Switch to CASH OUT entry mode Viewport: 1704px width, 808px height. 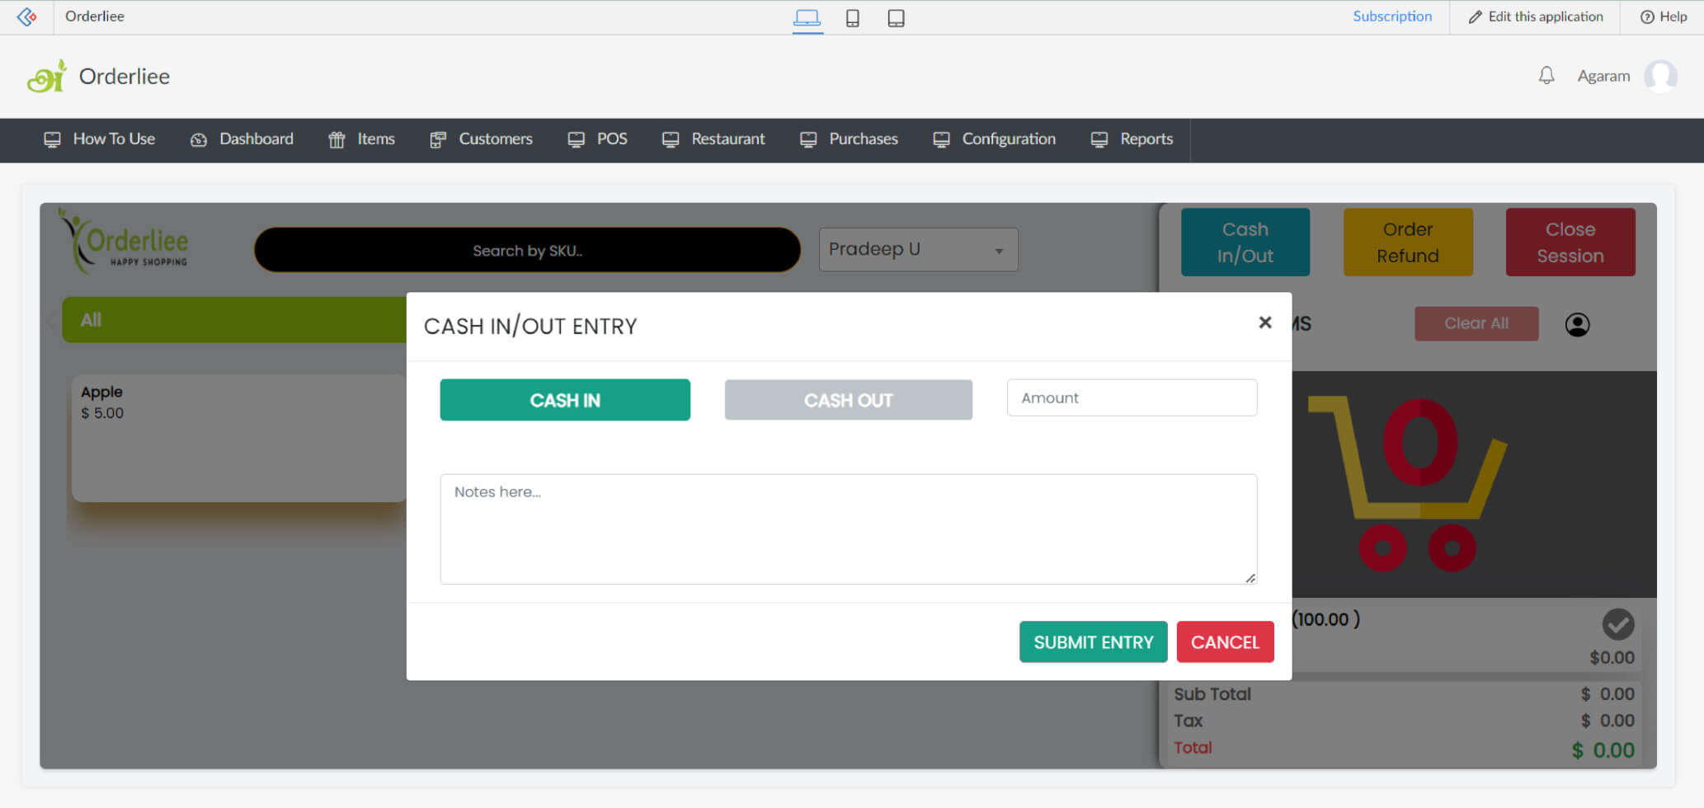pyautogui.click(x=848, y=400)
